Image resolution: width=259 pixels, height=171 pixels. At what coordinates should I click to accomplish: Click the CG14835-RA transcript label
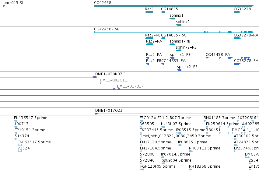click(173, 35)
